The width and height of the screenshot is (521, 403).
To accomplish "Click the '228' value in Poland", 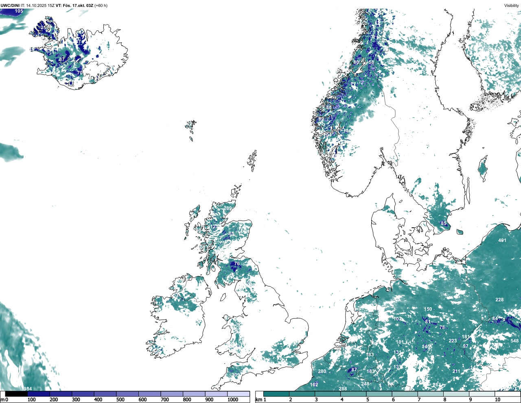I will point(499,300).
